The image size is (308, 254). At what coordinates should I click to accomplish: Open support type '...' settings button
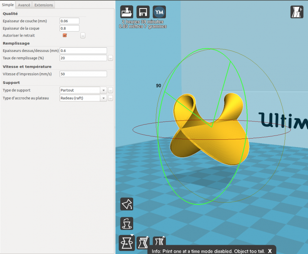[110, 90]
